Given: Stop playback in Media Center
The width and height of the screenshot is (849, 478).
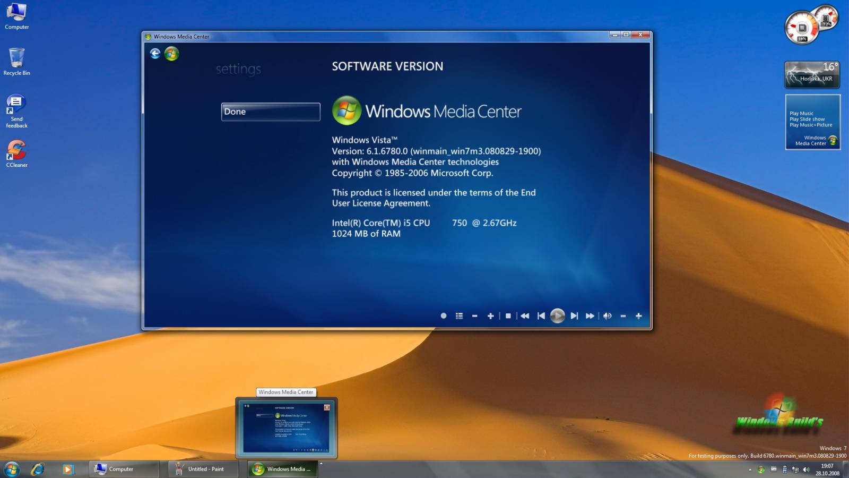Looking at the screenshot, I should coord(508,316).
